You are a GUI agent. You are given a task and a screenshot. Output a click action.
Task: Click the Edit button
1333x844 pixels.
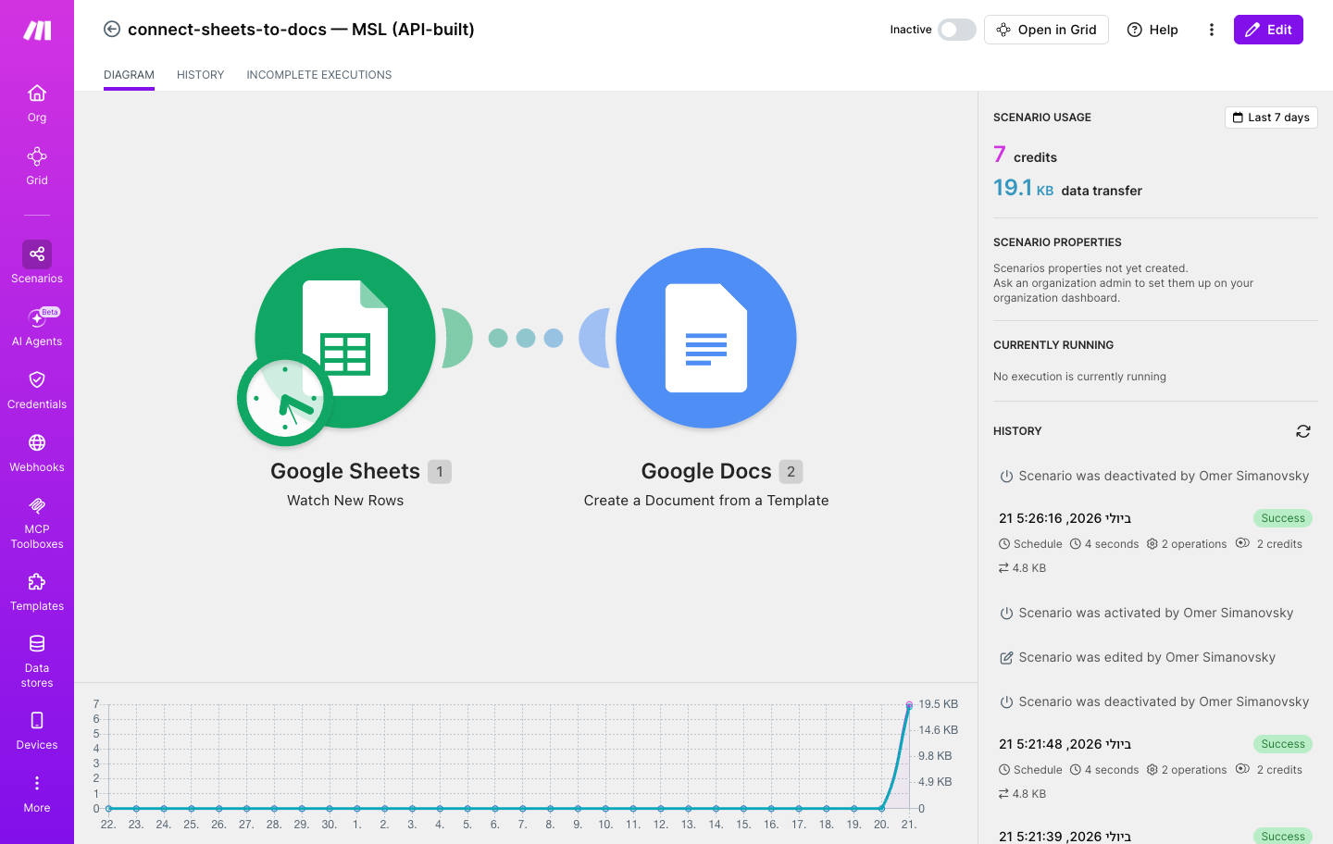pos(1268,30)
